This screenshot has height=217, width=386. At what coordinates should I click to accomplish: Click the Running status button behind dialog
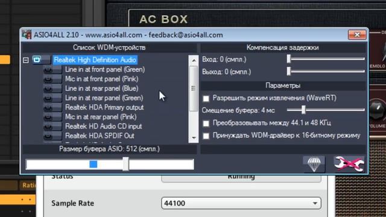pos(241,178)
